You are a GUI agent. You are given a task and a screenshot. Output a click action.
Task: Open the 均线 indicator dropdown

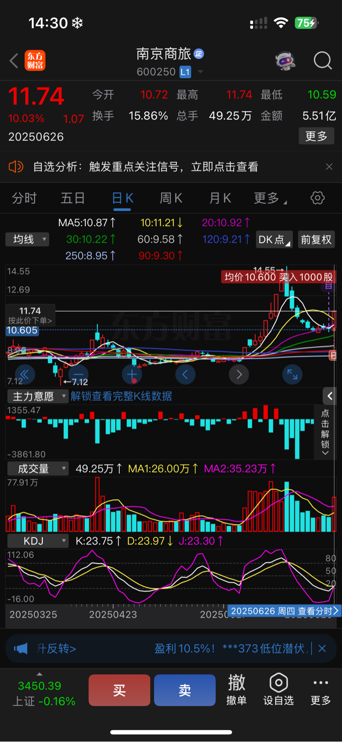tap(27, 240)
